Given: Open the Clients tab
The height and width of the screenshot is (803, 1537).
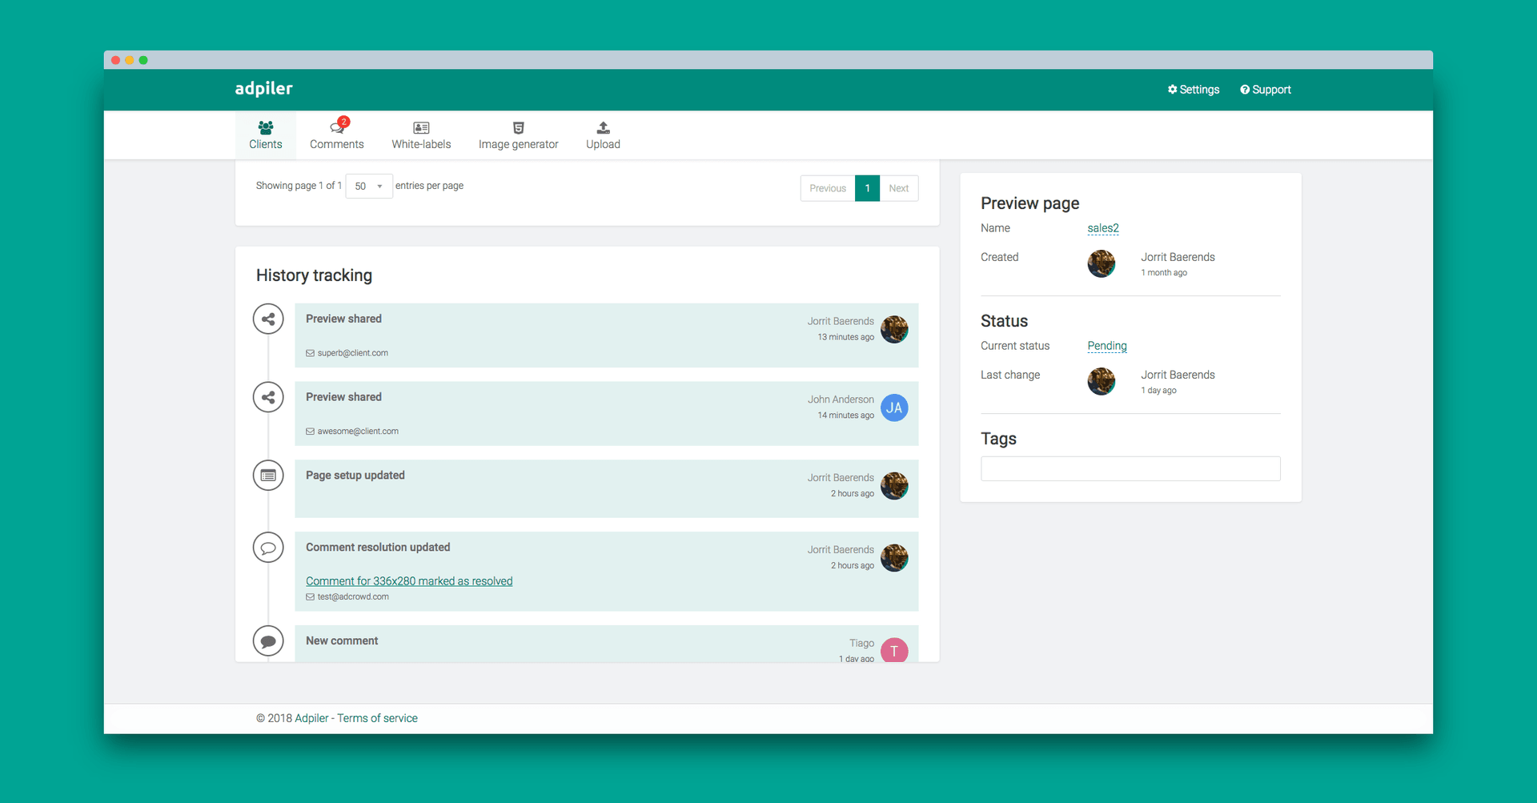Looking at the screenshot, I should [x=265, y=135].
